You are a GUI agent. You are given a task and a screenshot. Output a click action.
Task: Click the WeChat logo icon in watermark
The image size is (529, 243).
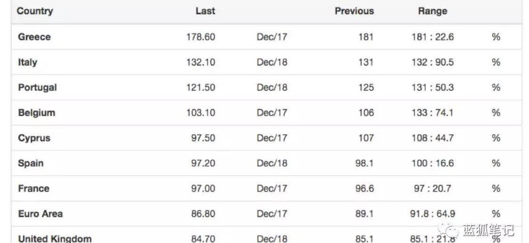[448, 231]
